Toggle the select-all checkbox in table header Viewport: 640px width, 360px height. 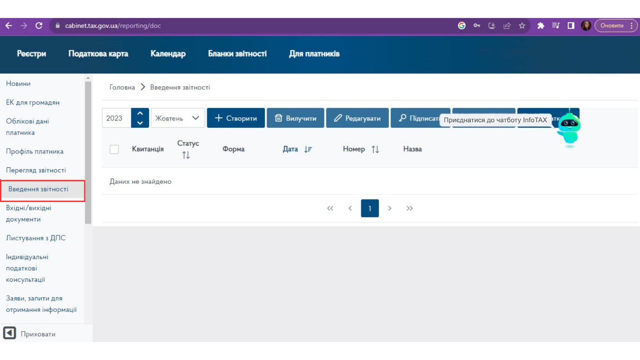[114, 149]
